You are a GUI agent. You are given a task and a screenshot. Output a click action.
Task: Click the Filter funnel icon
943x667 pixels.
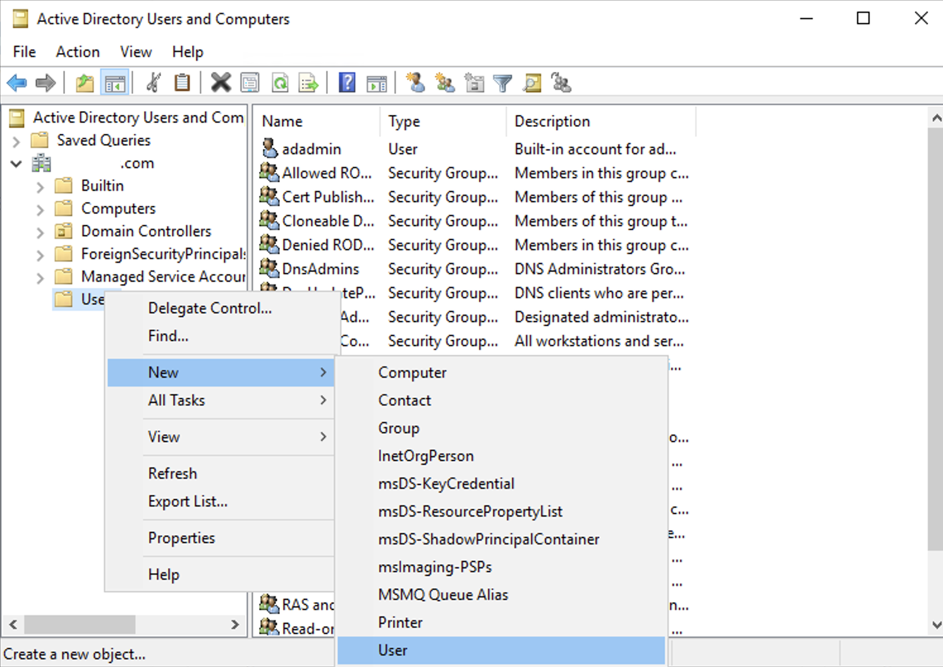pos(502,83)
